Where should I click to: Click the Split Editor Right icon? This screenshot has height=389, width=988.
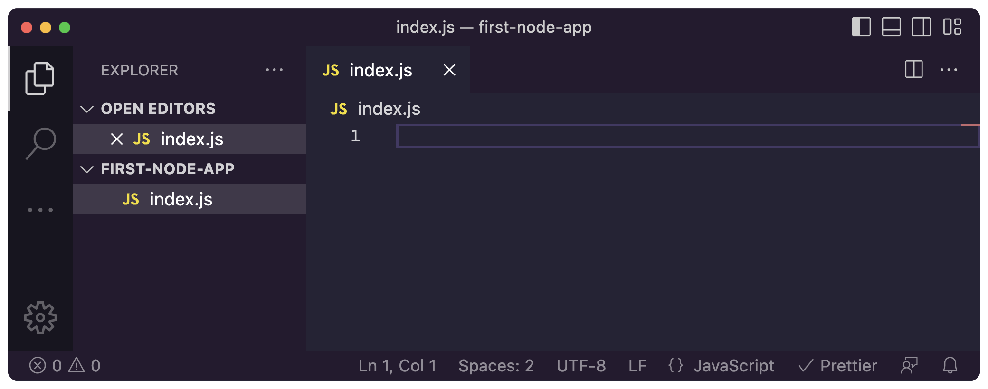[913, 70]
